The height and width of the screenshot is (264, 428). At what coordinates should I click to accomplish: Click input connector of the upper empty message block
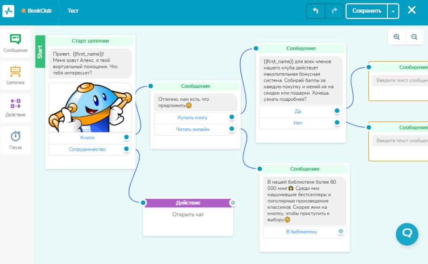point(369,67)
